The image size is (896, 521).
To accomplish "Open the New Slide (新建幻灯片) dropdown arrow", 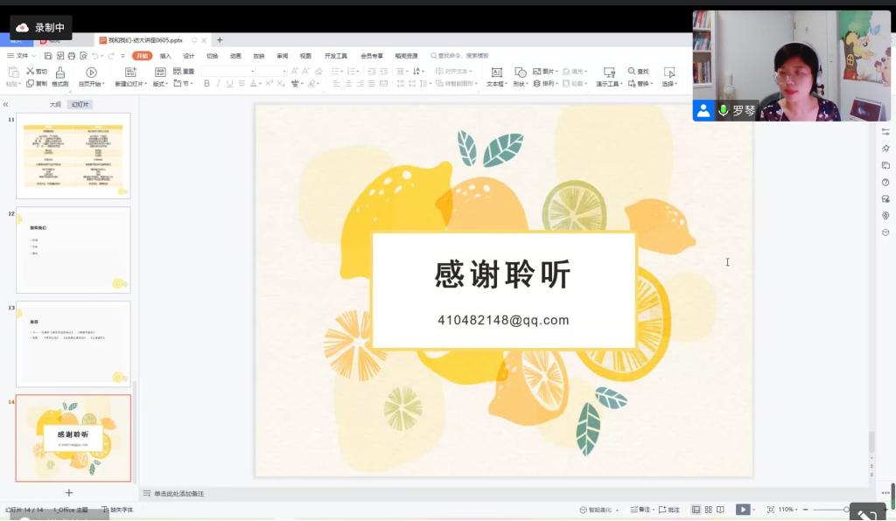I will [145, 84].
